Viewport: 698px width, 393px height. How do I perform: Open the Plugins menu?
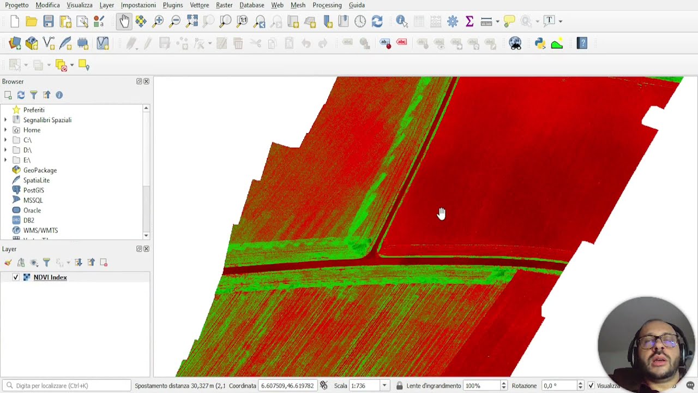pyautogui.click(x=173, y=5)
